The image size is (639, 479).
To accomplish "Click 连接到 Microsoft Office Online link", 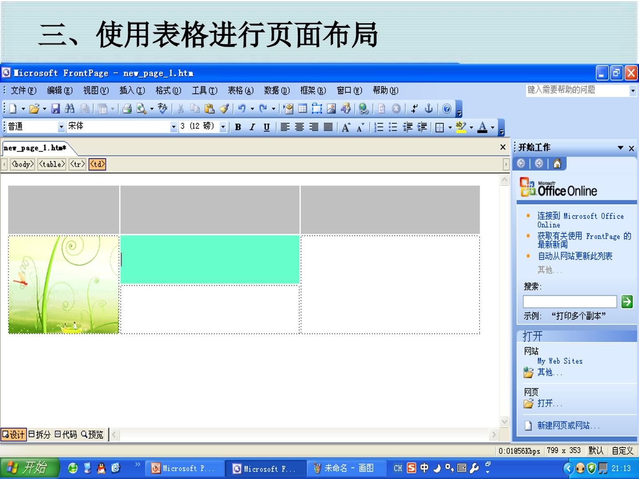I will point(580,220).
